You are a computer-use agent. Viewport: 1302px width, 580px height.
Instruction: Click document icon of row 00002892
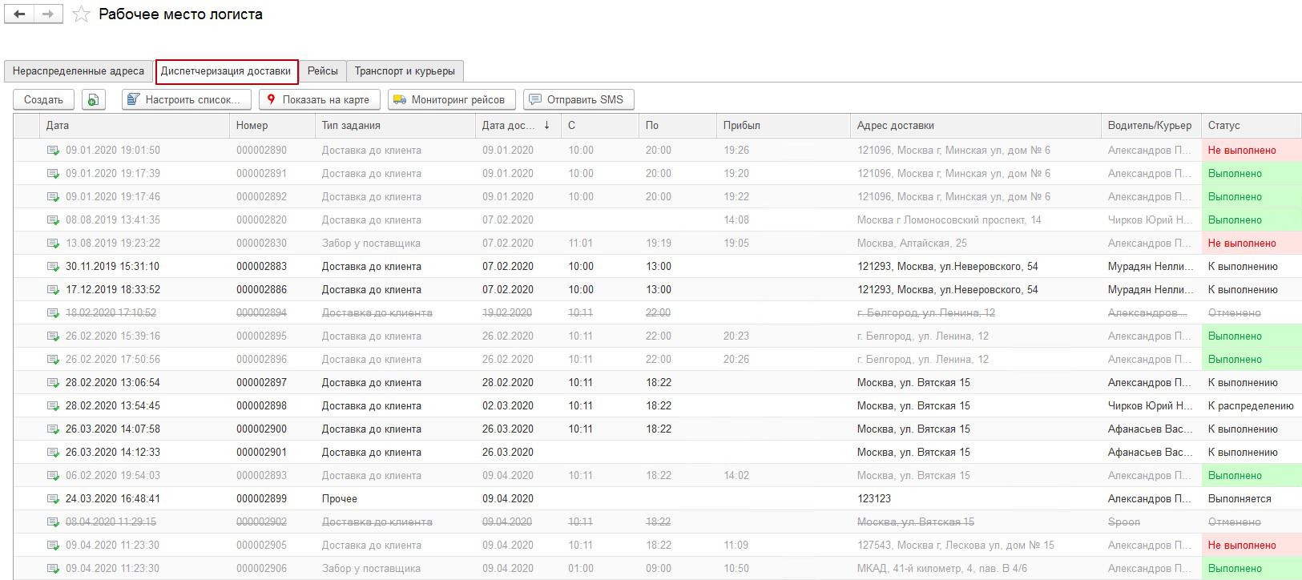[x=53, y=197]
